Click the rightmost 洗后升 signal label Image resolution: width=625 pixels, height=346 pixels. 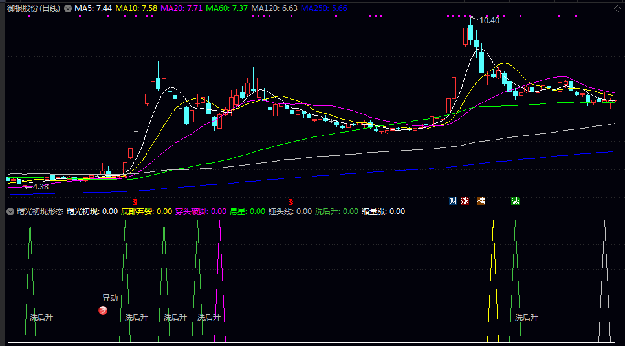coord(526,318)
